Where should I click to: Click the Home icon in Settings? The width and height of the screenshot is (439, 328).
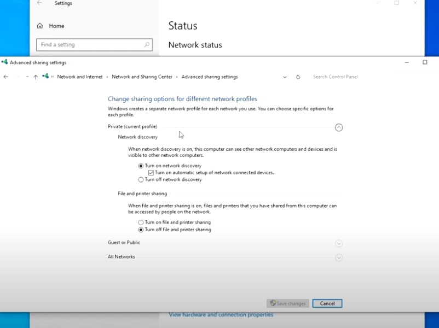coord(40,26)
